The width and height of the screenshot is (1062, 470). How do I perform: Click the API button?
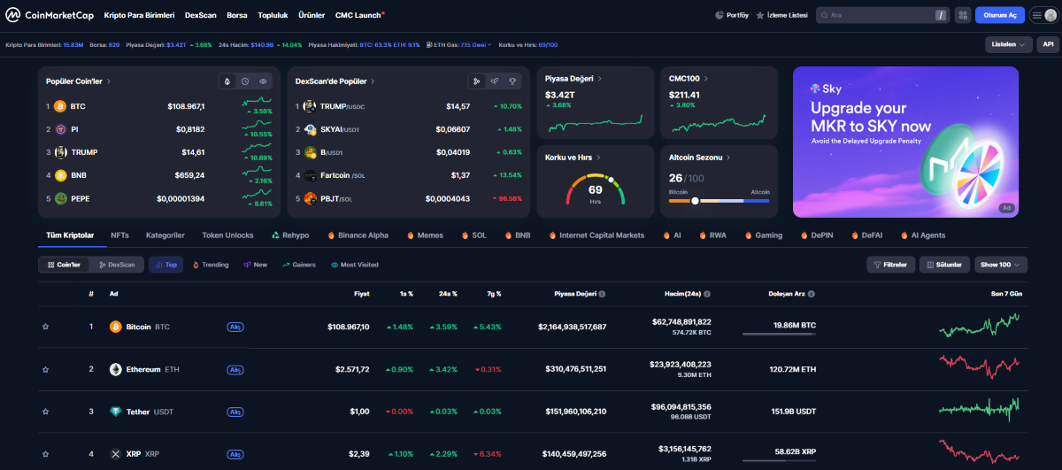[1049, 44]
